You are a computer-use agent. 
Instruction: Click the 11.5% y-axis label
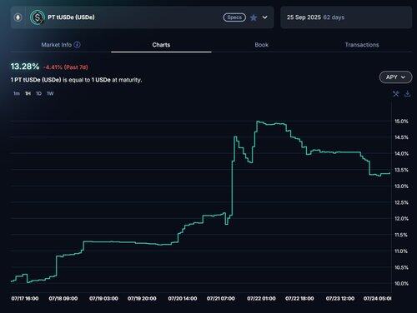point(401,235)
